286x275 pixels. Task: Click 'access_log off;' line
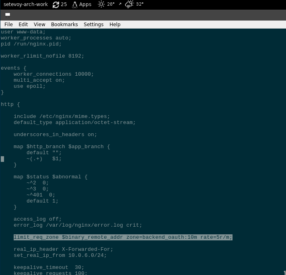click(37, 219)
